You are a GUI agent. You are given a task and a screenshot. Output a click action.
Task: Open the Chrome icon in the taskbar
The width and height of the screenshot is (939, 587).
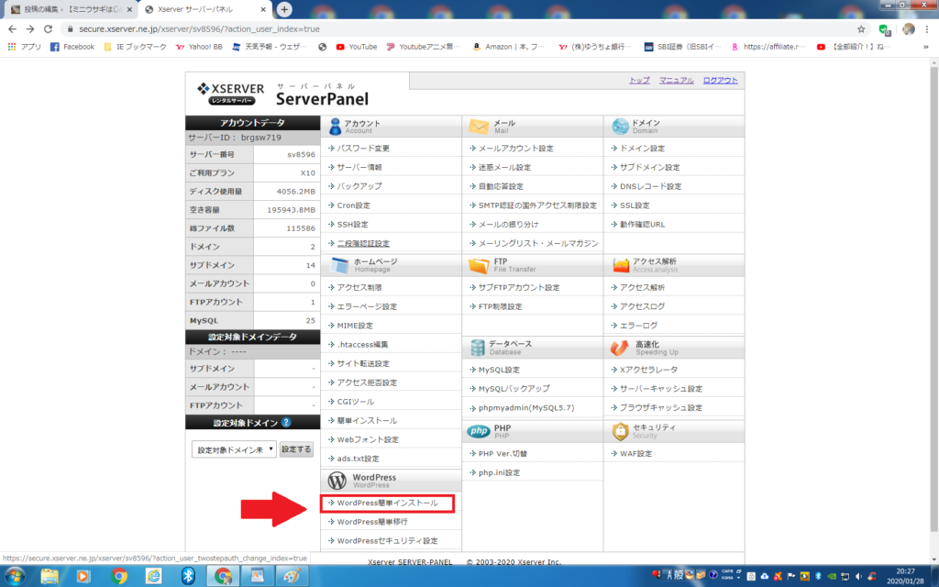pyautogui.click(x=119, y=575)
